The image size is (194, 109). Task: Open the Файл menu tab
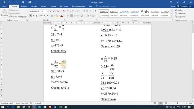point(4,6)
